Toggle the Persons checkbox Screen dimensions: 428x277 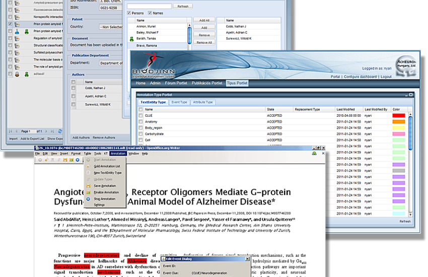point(129,13)
